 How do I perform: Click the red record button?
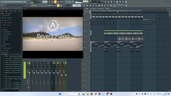pyautogui.click(x=41, y=2)
